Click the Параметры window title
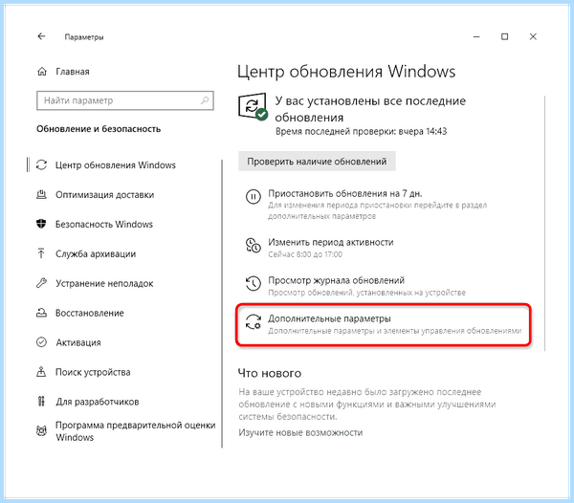Viewport: 574px width, 503px height. pos(84,37)
